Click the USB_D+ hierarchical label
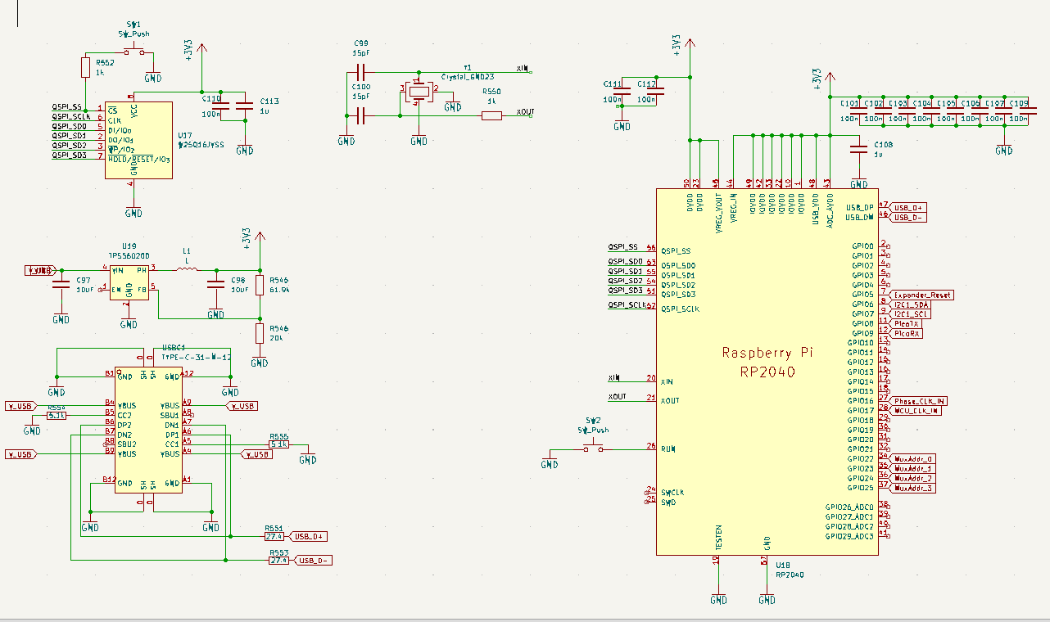Viewport: 1050px width, 622px height. pos(309,536)
